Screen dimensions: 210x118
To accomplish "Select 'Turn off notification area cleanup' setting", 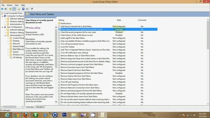I will tap(74, 53).
